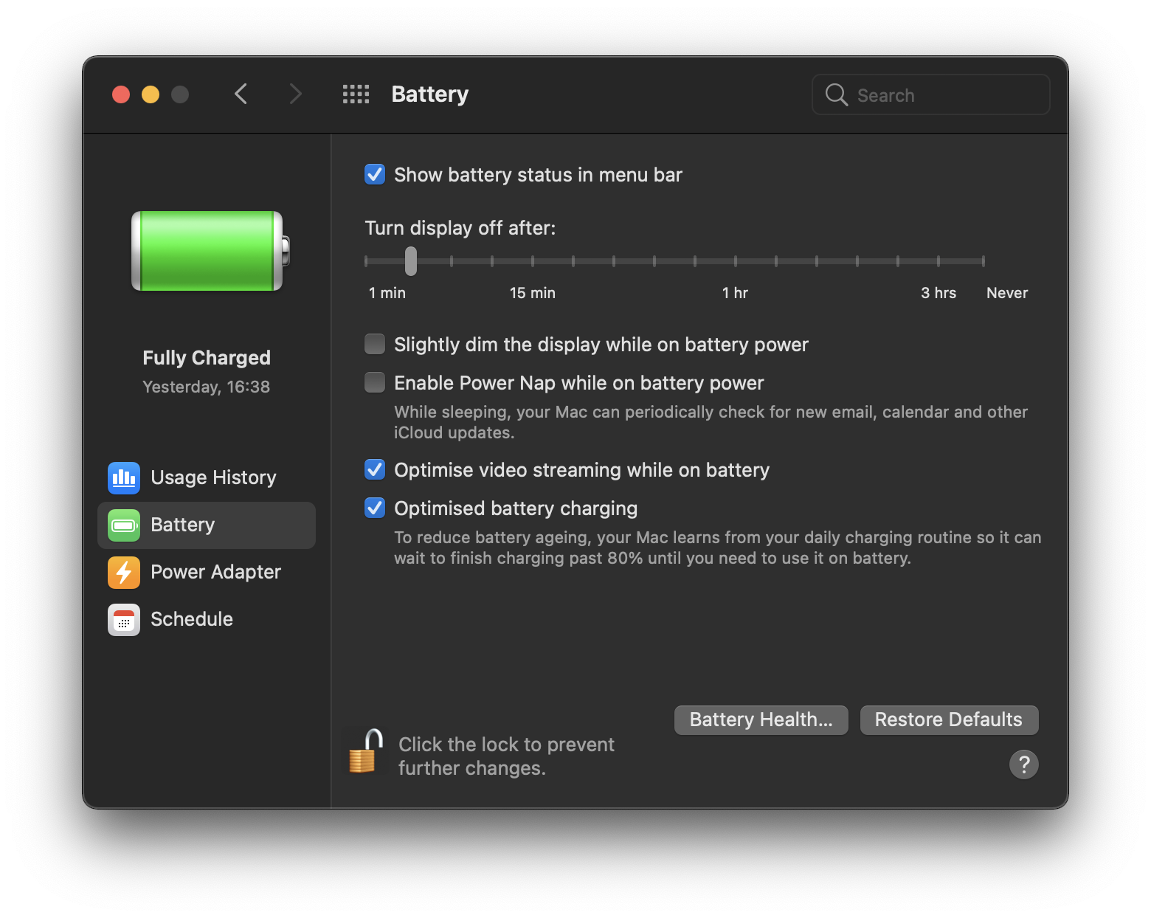This screenshot has width=1151, height=918.
Task: Click the '1 min' slider label
Action: [387, 293]
